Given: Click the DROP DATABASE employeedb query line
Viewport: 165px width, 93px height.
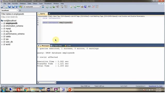Looking at the screenshot, I should pos(57,22).
